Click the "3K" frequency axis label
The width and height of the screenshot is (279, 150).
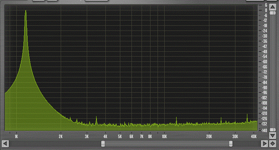(x=87, y=137)
